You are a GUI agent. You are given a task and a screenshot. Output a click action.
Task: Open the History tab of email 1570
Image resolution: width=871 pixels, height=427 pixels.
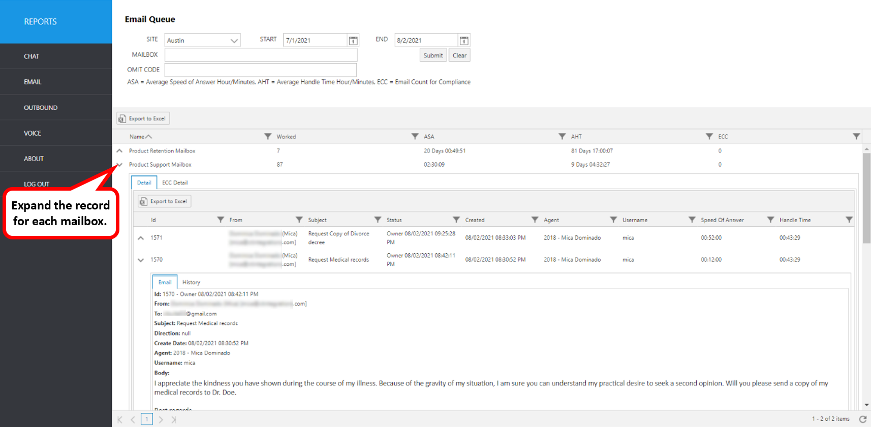(191, 282)
